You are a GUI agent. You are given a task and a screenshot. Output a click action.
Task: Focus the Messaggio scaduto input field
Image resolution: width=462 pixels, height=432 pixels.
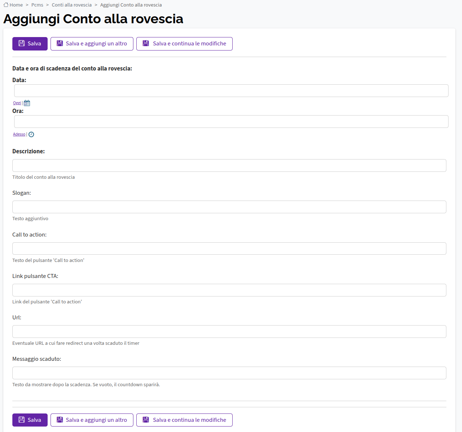(x=229, y=373)
